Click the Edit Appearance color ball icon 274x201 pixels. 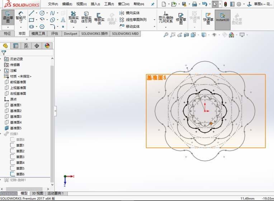(232, 35)
